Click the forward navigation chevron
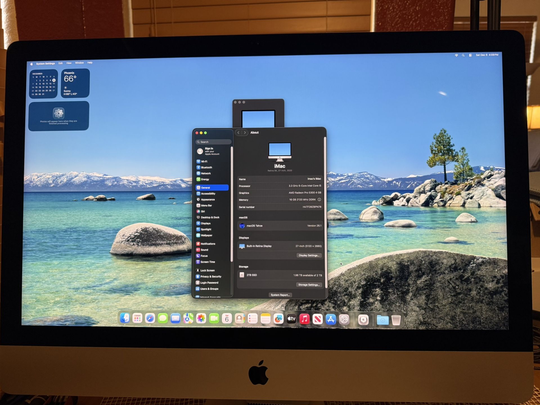Viewport: 540px width, 405px height. (245, 132)
